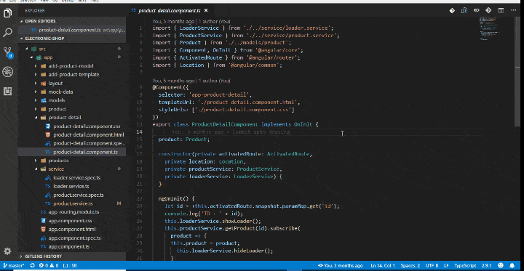The width and height of the screenshot is (524, 271).
Task: Open loader.service.ts file
Action: pos(71,187)
